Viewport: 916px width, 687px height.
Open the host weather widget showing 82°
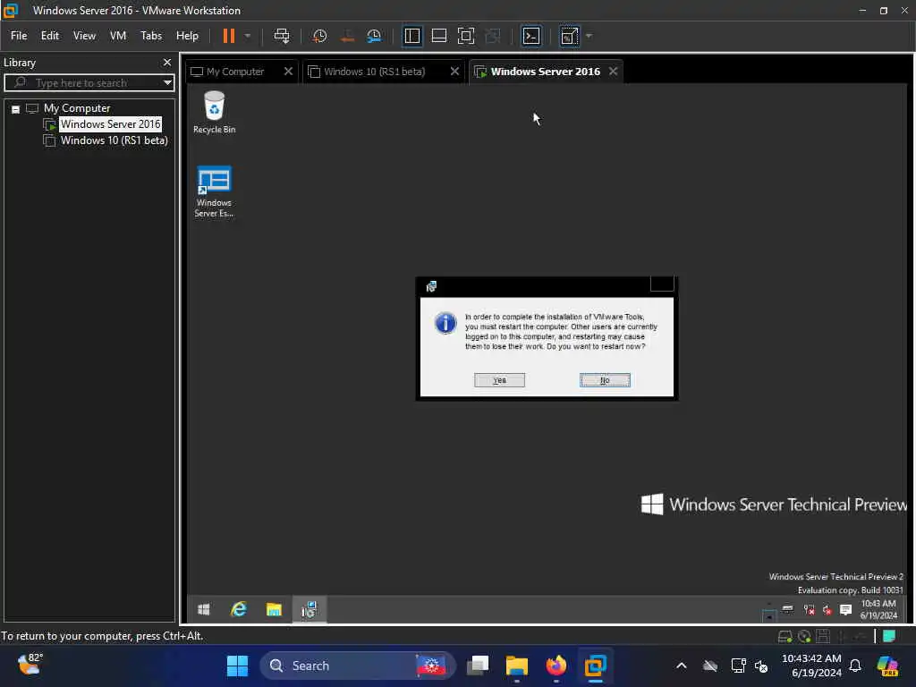30,665
